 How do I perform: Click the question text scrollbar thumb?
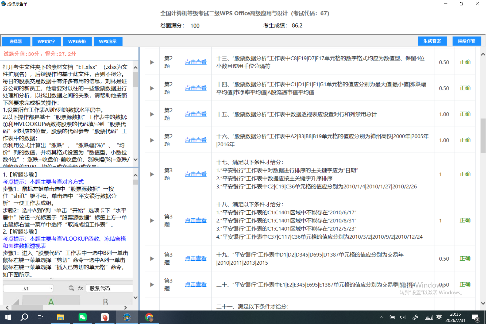click(136, 79)
